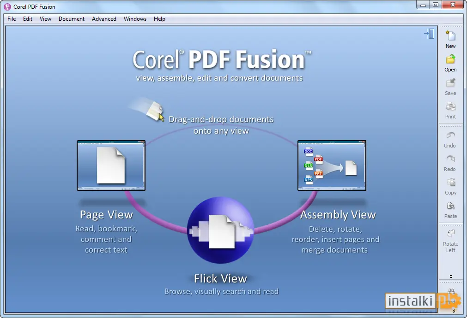The height and width of the screenshot is (318, 467).
Task: Click the drag-and-drop document icon
Action: point(155,112)
